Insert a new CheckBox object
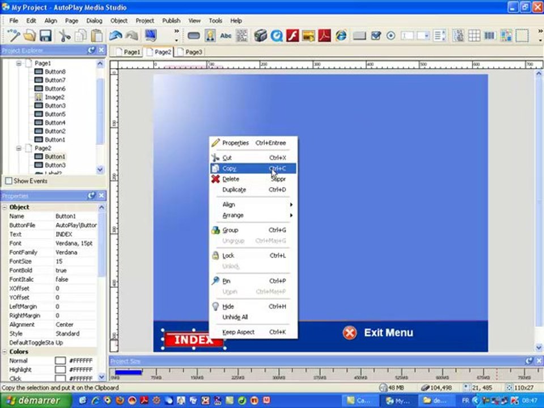Screen dimensions: 544x408 point(376,35)
